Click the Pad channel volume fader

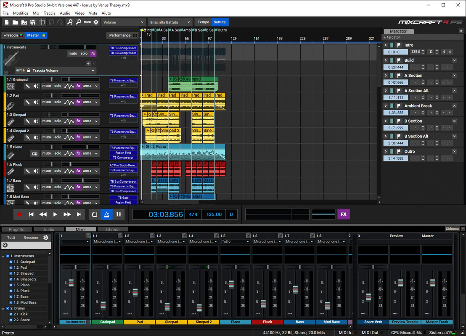tap(135, 292)
